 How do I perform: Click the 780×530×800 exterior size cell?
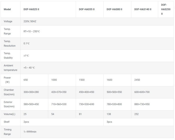[114, 104]
